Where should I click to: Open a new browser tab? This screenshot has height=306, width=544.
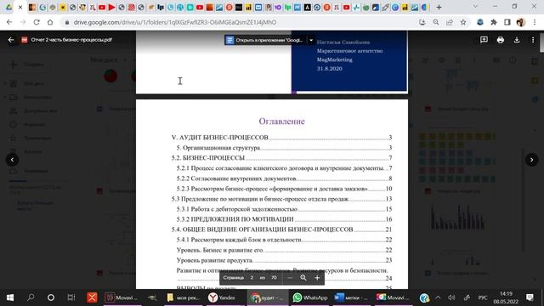(x=439, y=7)
